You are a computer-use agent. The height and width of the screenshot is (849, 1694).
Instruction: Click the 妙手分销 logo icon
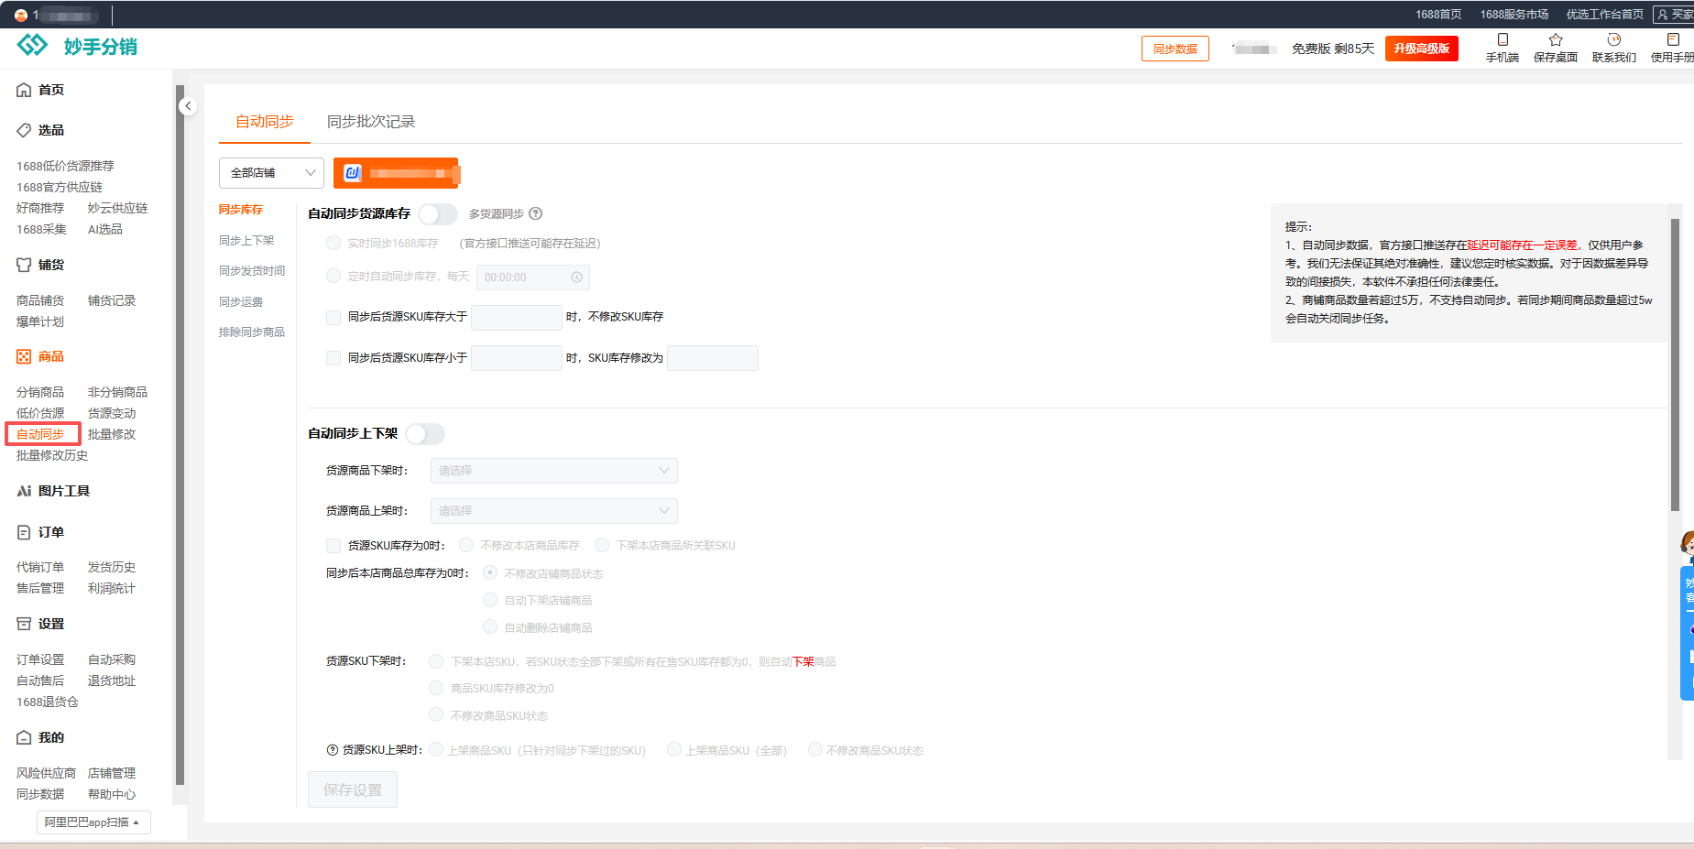coord(32,45)
